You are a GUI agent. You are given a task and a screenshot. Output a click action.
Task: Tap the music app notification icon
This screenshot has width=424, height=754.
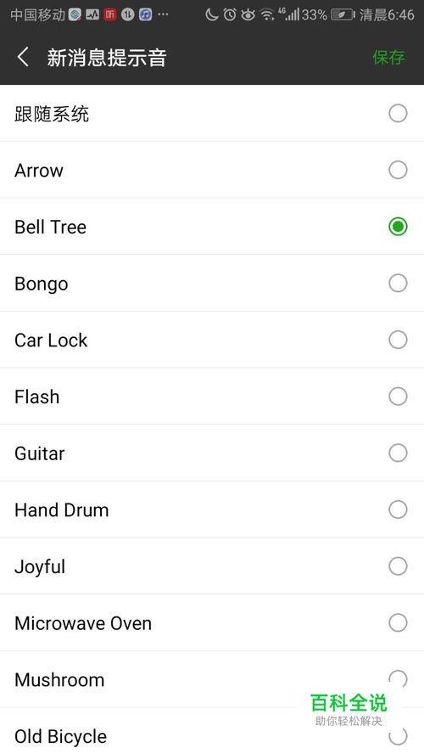pyautogui.click(x=146, y=15)
